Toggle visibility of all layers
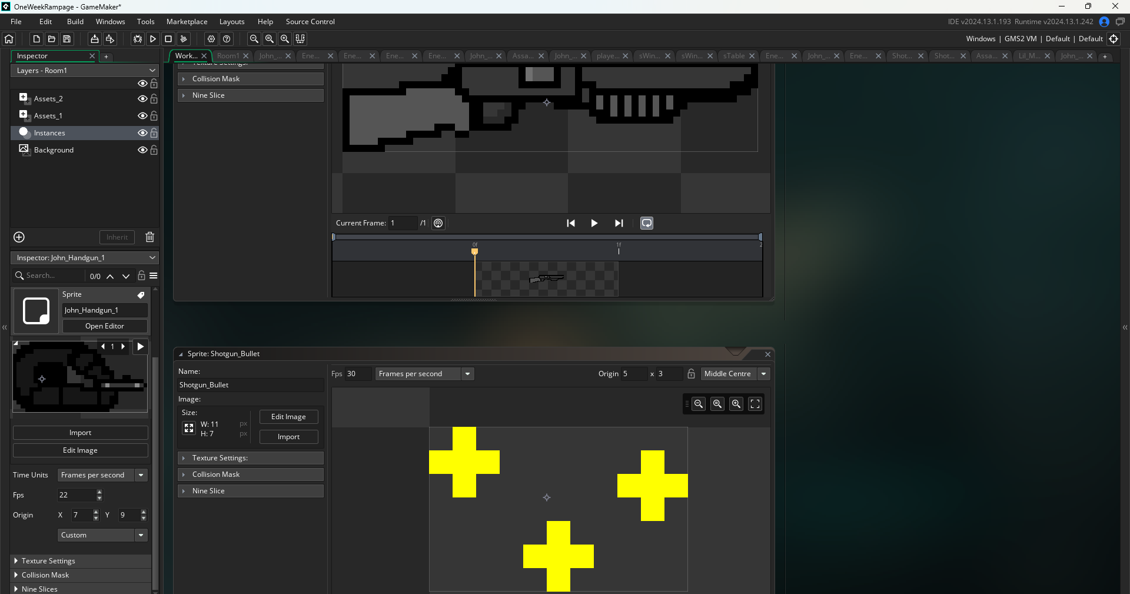The image size is (1130, 594). point(142,84)
